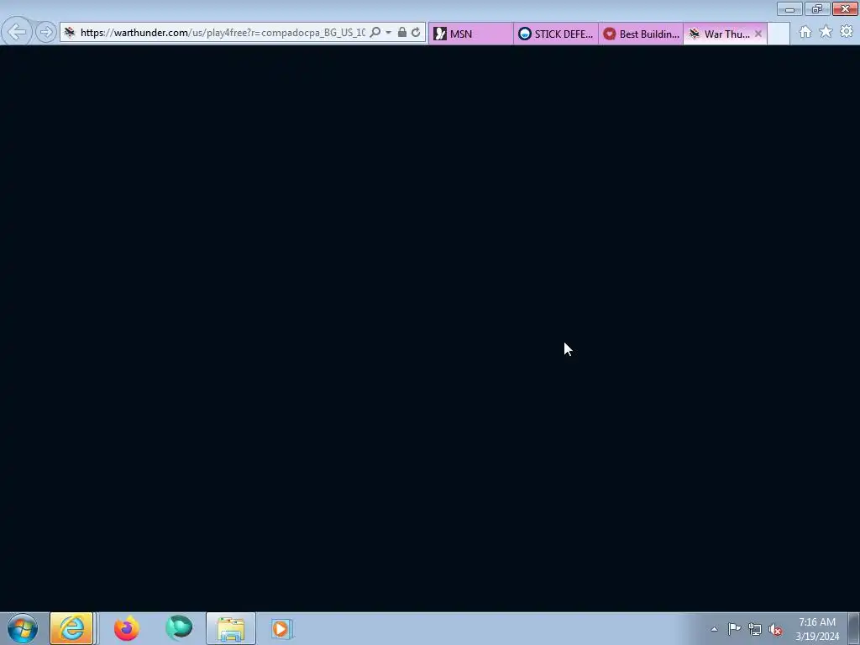This screenshot has width=860, height=645.
Task: Close the War Thu... tab
Action: point(758,34)
